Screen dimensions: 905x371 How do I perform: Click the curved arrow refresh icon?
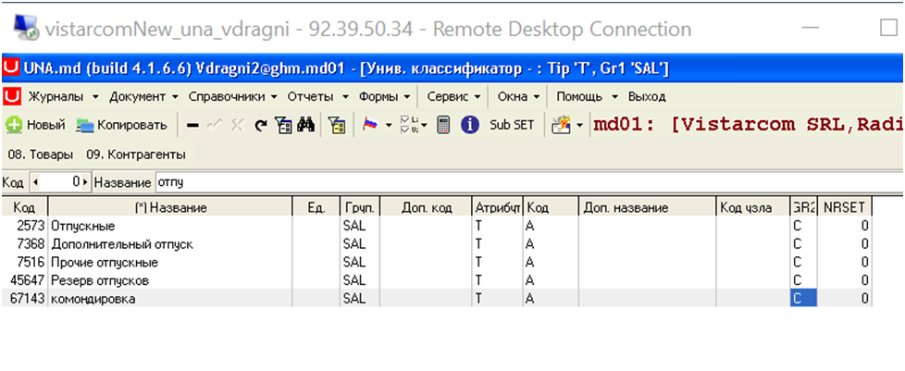(261, 125)
